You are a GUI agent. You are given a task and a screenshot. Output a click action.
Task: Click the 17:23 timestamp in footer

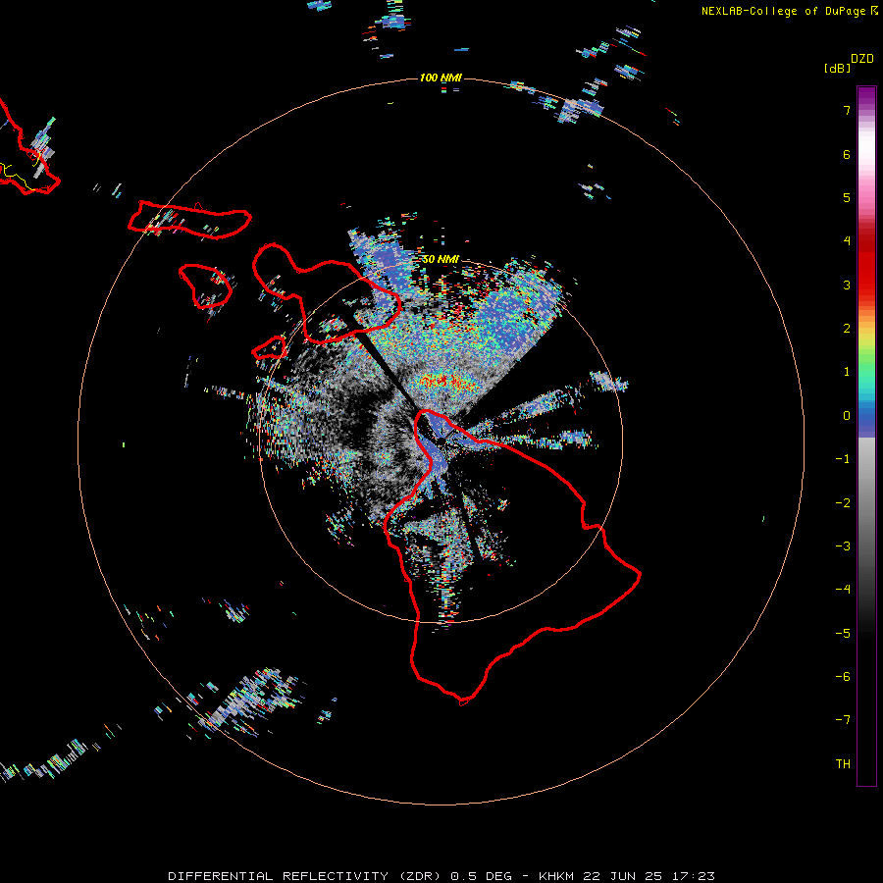(694, 876)
